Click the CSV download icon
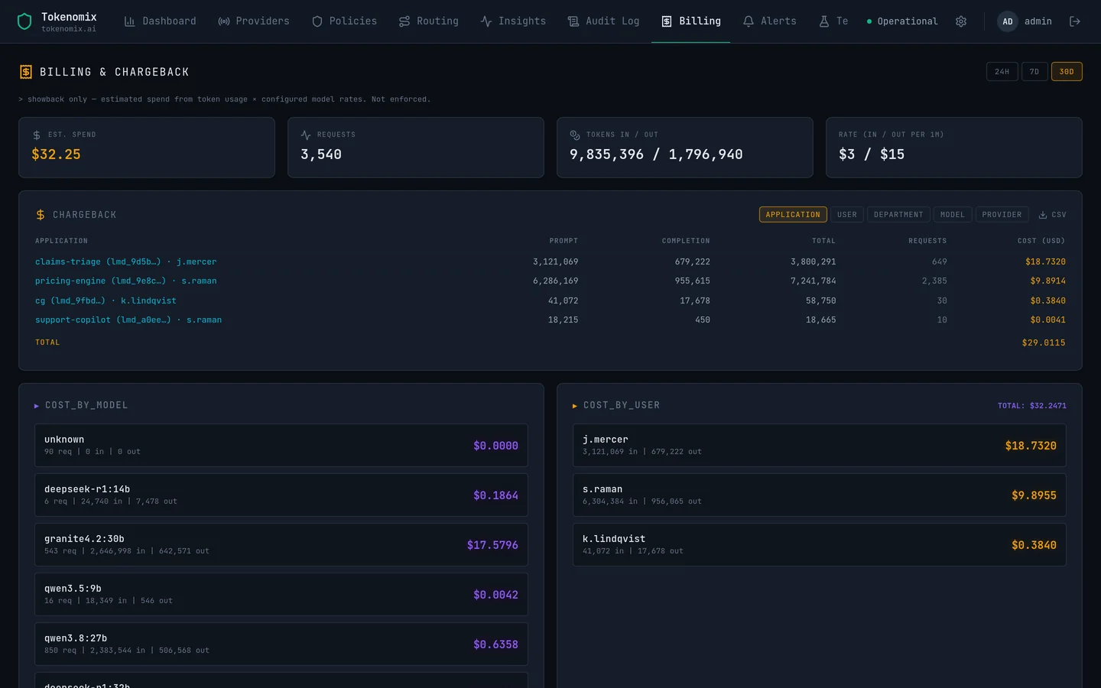 (1043, 215)
